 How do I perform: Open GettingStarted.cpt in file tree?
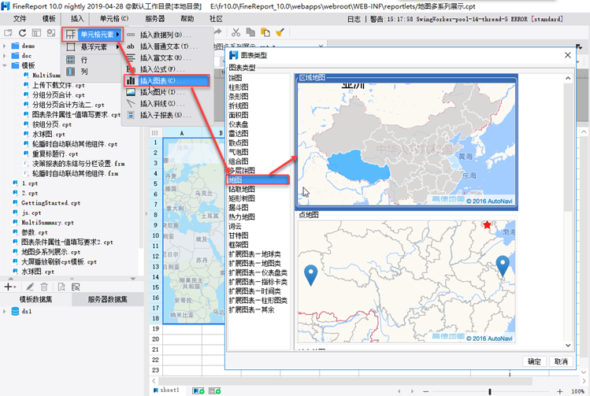point(50,202)
